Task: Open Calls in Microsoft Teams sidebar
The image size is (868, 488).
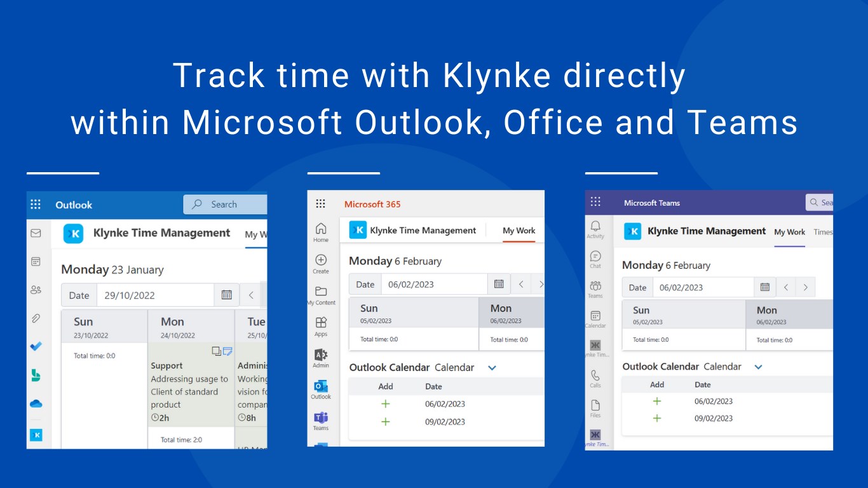Action: [x=595, y=379]
